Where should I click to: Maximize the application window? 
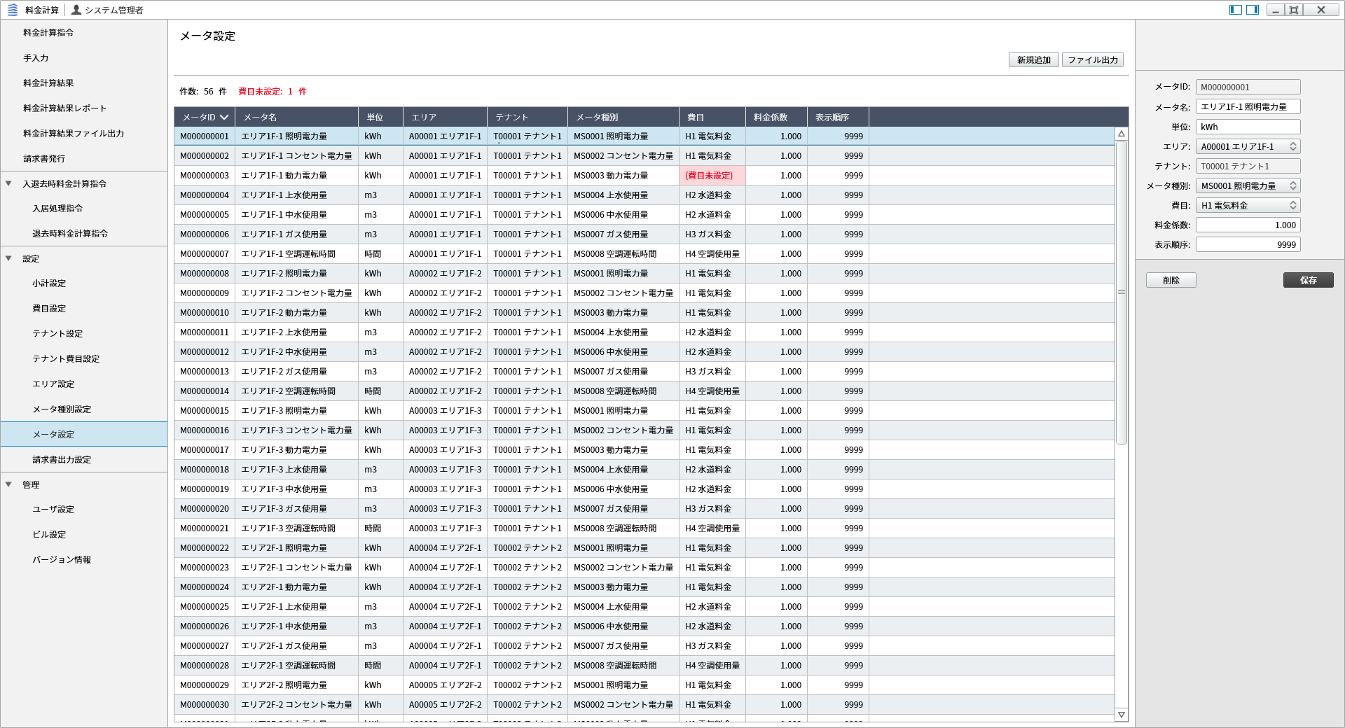[x=1294, y=10]
